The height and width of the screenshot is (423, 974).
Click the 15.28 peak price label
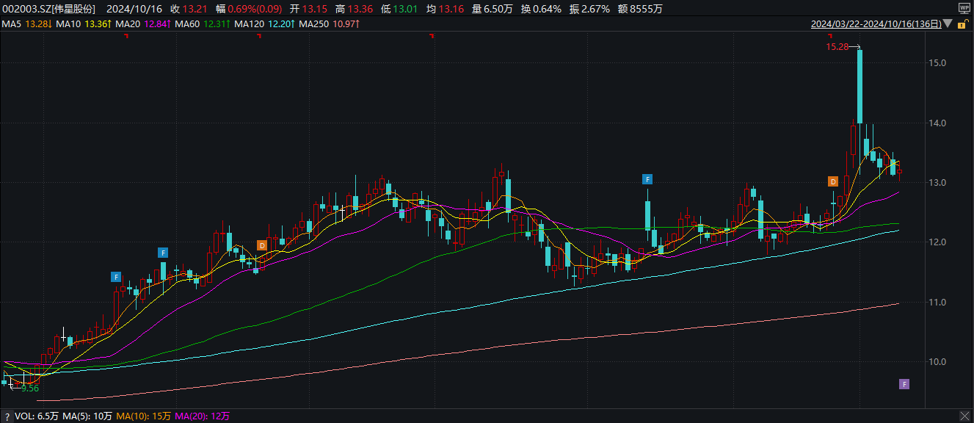(x=837, y=46)
